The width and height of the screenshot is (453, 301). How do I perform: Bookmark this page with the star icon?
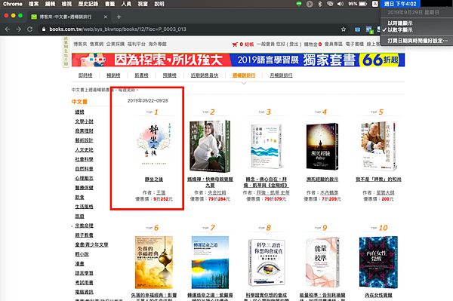point(344,29)
